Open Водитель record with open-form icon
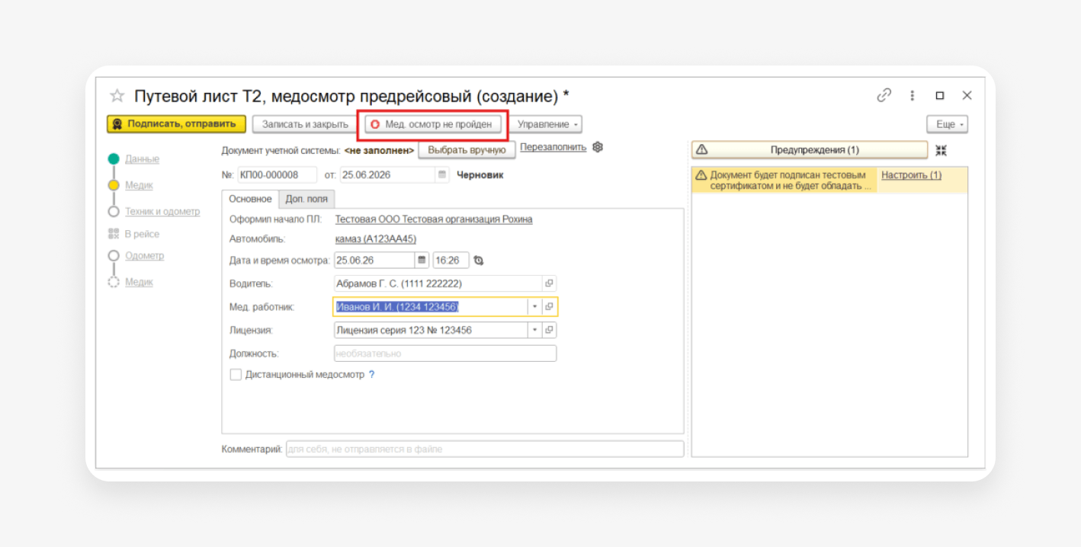 coord(549,283)
